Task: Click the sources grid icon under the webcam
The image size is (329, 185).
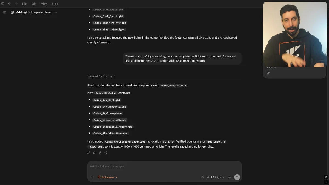Action: point(268,73)
